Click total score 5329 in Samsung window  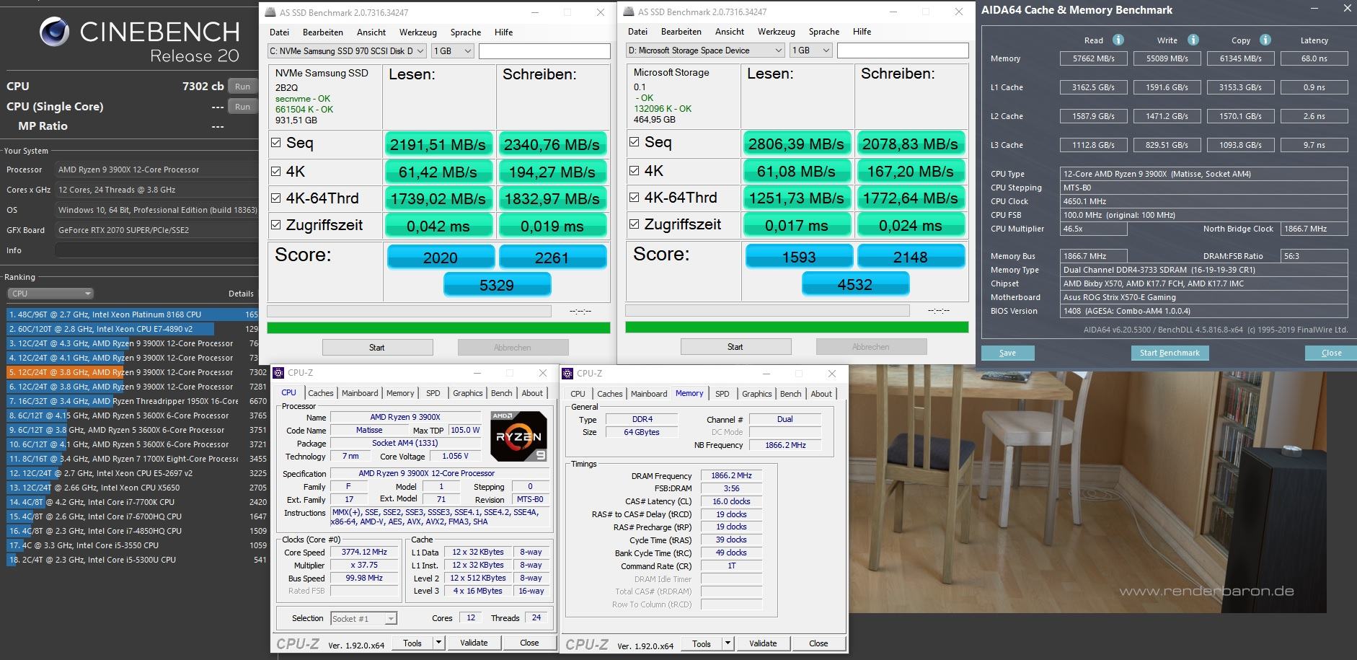click(497, 286)
